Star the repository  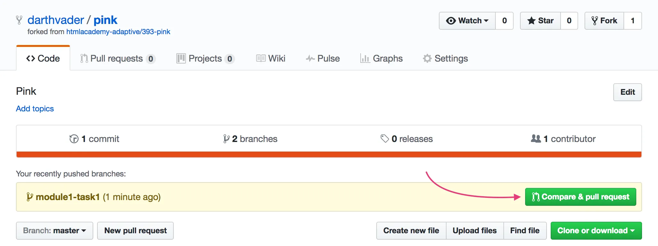540,21
